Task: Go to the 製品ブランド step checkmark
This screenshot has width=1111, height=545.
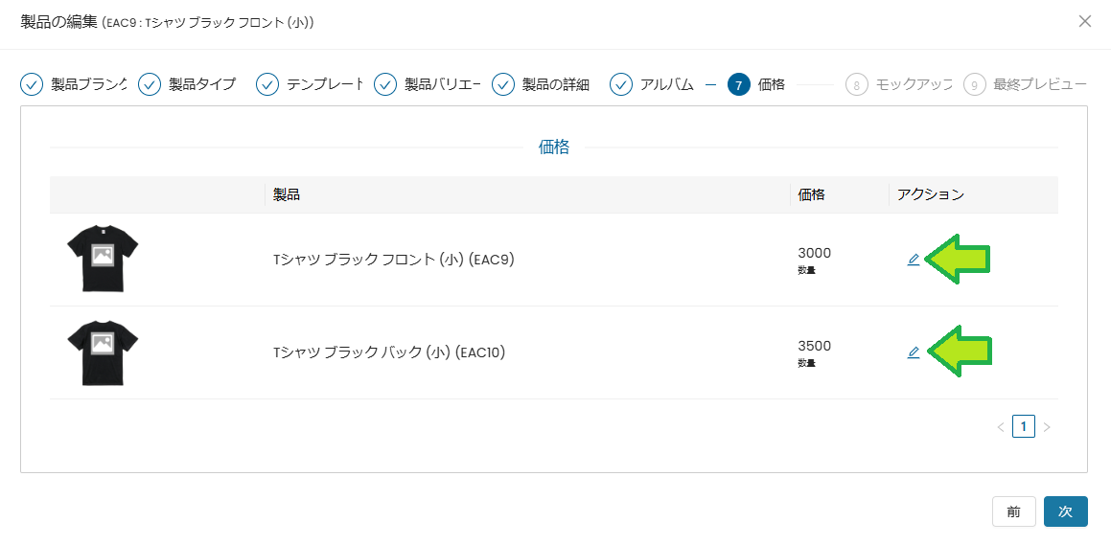Action: point(32,84)
